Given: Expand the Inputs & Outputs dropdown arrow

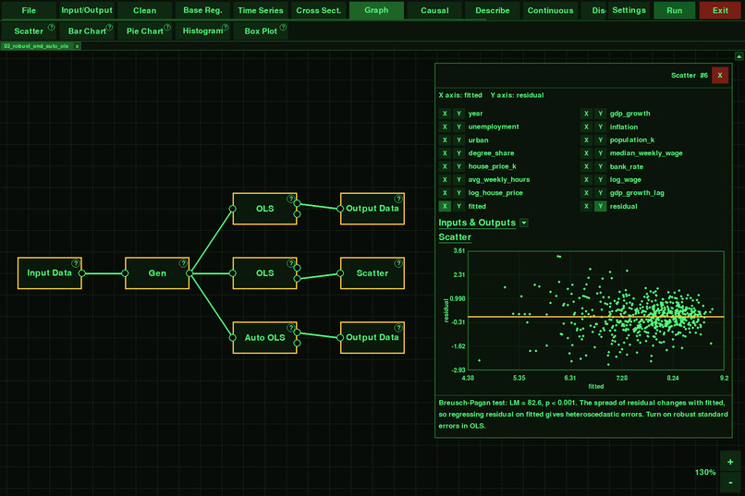Looking at the screenshot, I should [x=524, y=224].
